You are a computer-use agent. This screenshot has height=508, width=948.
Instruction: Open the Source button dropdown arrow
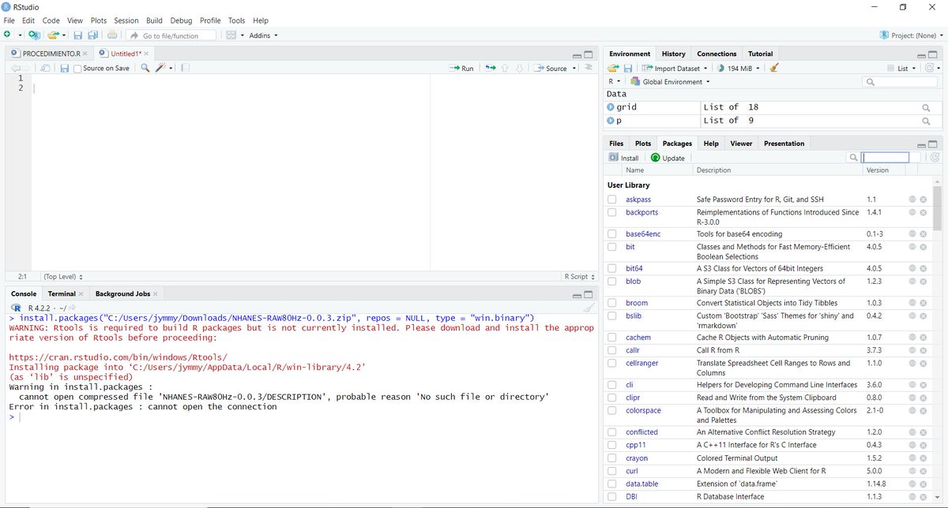[574, 69]
